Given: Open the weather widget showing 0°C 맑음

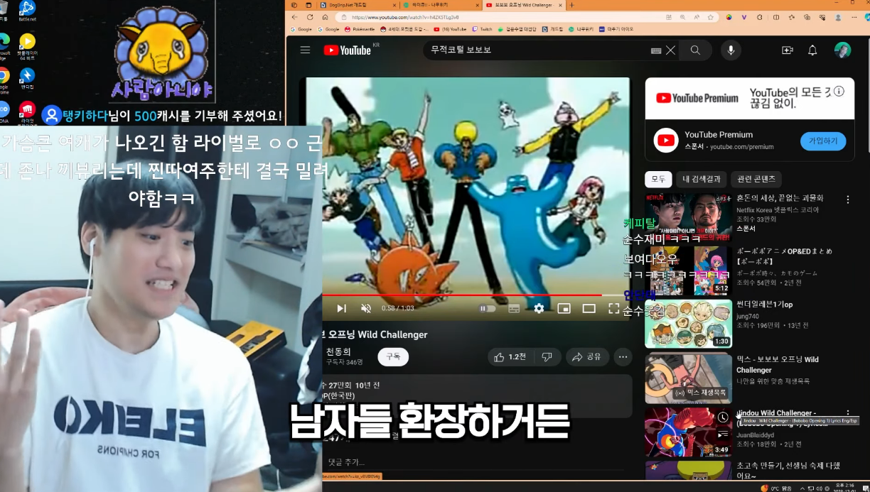Looking at the screenshot, I should [776, 488].
